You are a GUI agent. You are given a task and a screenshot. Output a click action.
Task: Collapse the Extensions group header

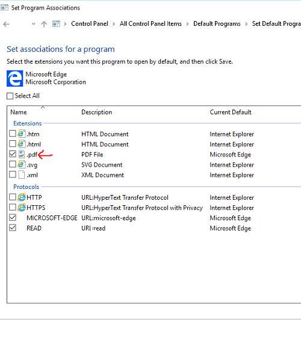27,123
